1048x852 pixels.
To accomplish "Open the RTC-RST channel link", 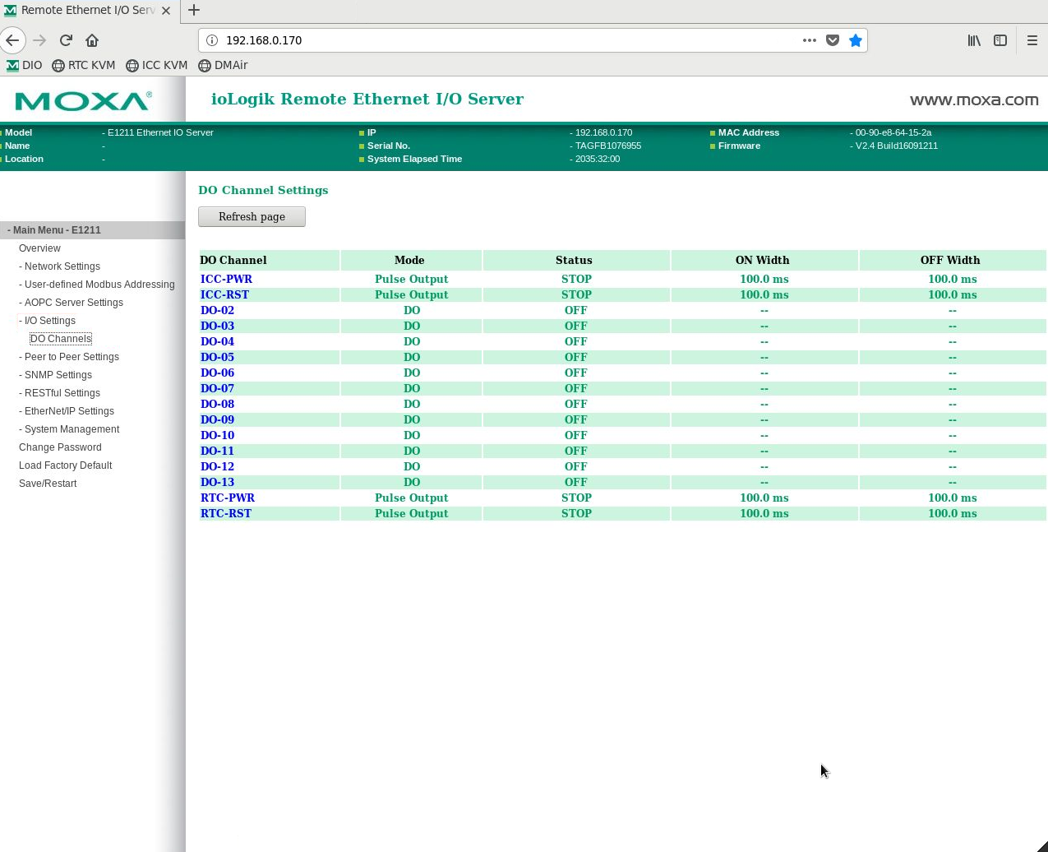I will 226,513.
